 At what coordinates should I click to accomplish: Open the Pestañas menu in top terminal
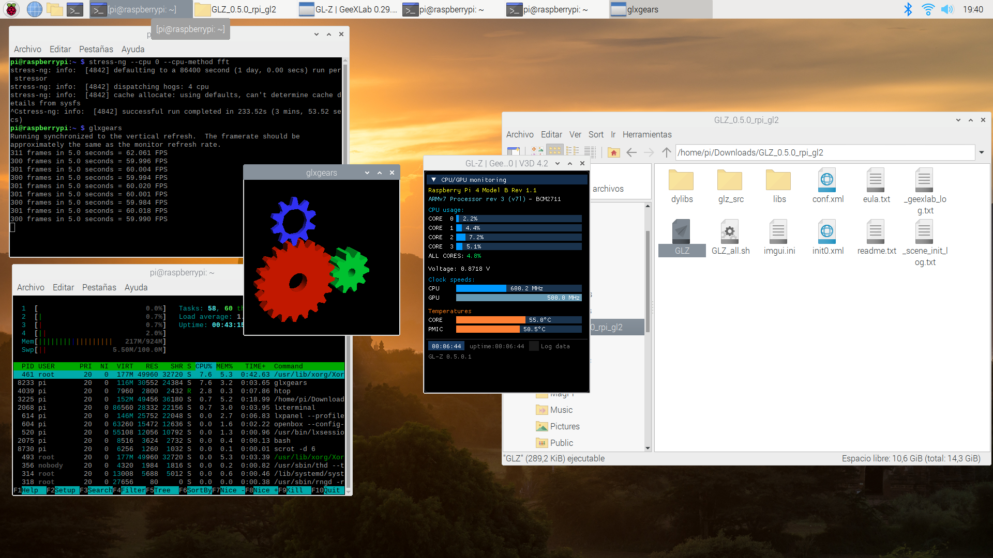(96, 49)
